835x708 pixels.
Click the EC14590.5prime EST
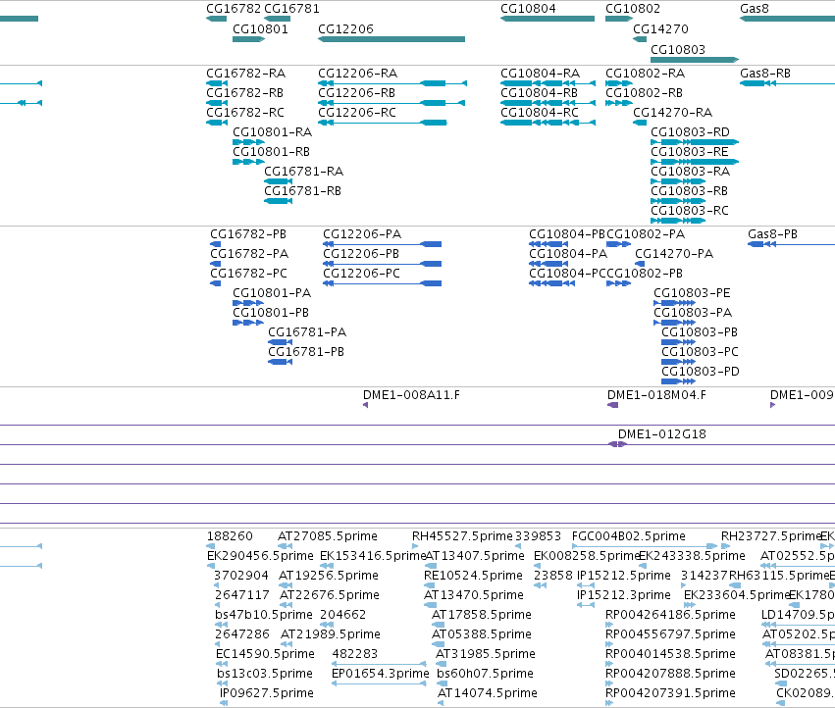(222, 663)
